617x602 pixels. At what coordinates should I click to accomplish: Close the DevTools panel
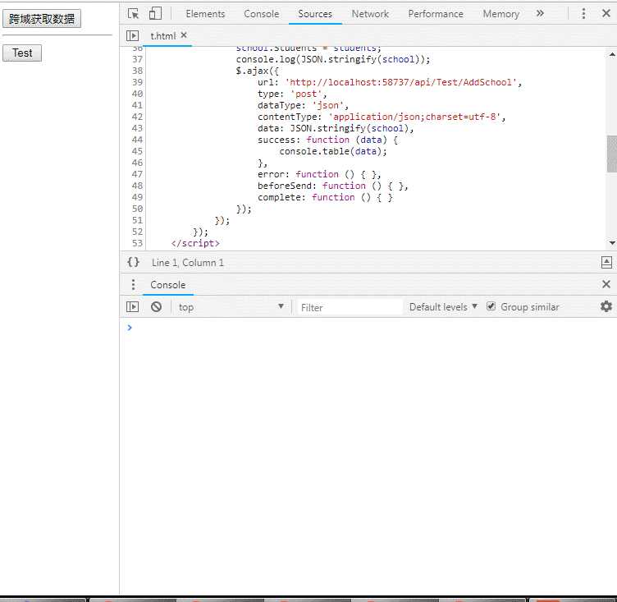[x=606, y=13]
